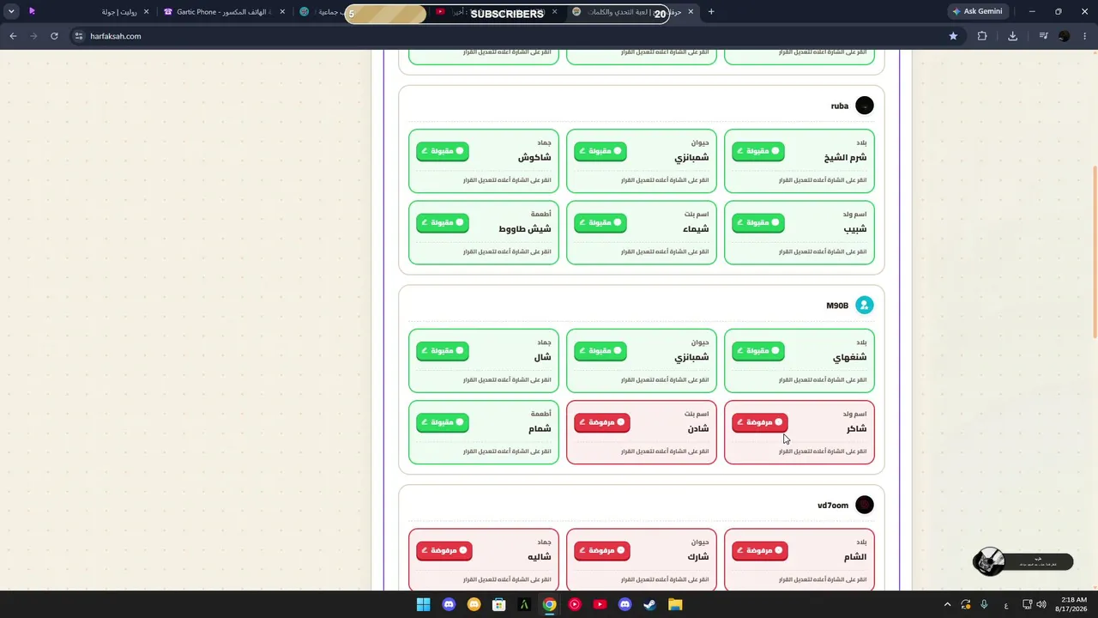Viewport: 1098px width, 618px height.
Task: Open the black app with green A in the taskbar
Action: tap(524, 604)
